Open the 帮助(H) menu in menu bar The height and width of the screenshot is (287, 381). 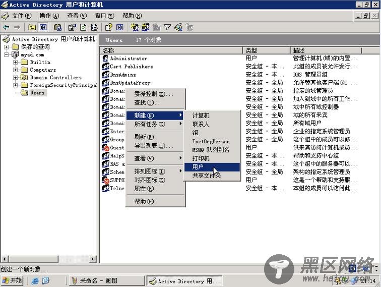tap(132, 16)
